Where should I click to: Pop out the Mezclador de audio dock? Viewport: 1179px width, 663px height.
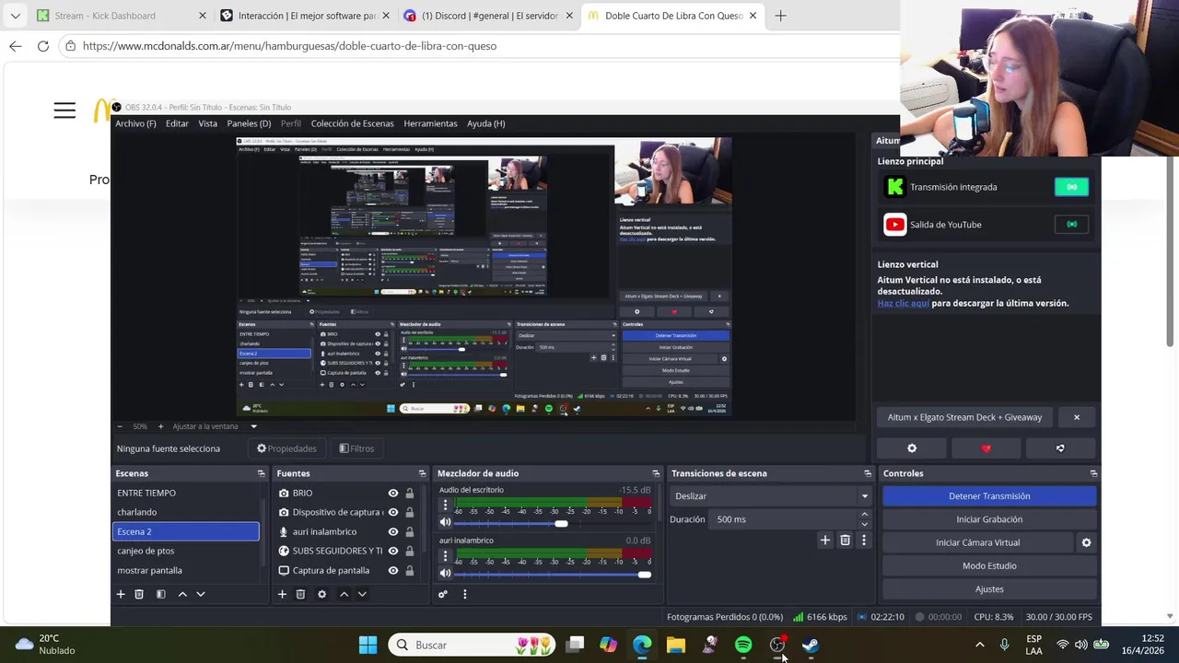656,473
